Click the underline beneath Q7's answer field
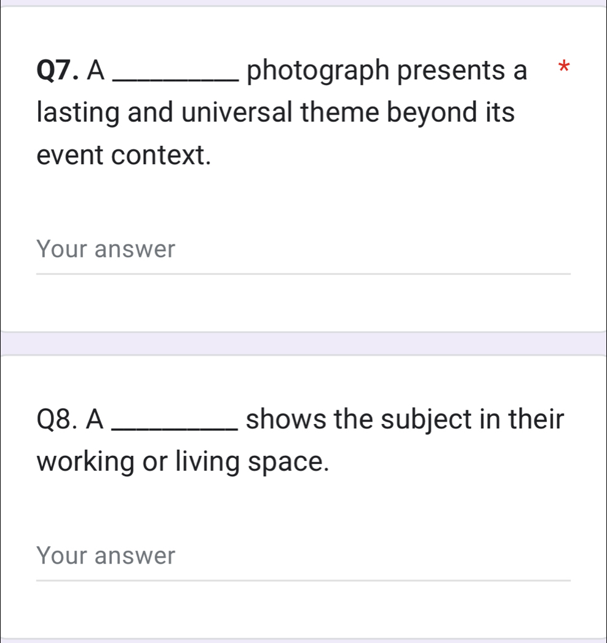The height and width of the screenshot is (643, 607). pyautogui.click(x=303, y=274)
